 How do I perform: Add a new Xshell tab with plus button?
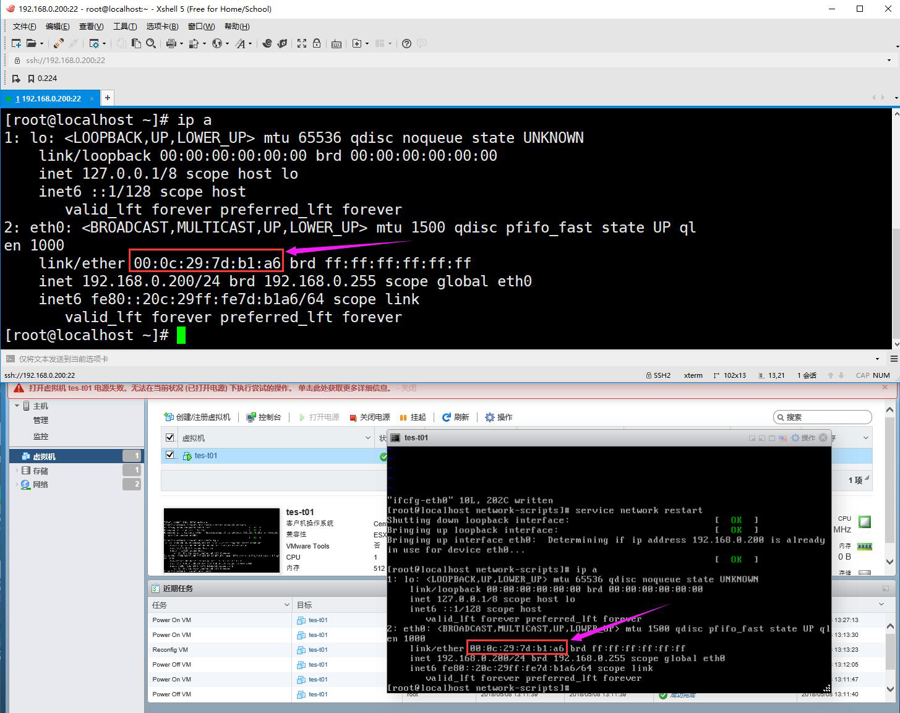point(108,98)
